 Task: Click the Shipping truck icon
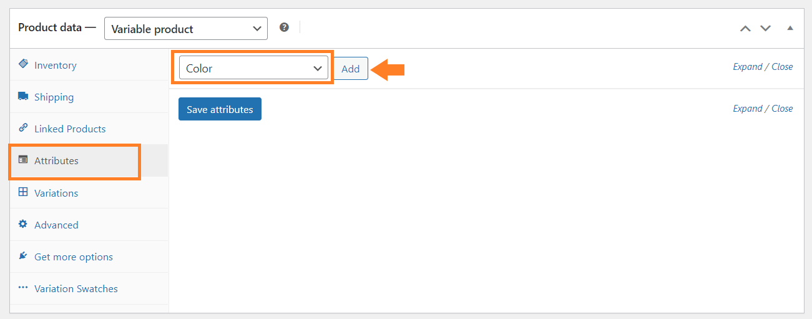(23, 96)
